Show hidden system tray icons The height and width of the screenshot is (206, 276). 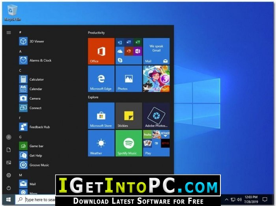pos(227,199)
